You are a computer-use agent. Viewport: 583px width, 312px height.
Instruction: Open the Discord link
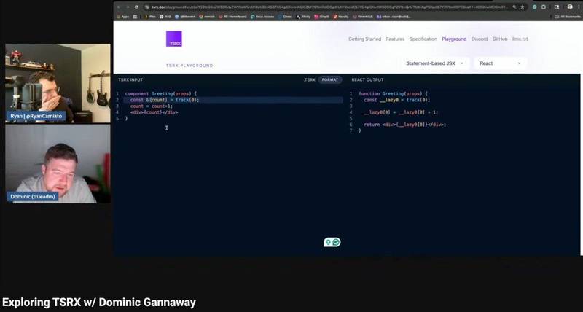480,39
